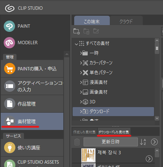Open the 使い方講座 lightbulb icon
Viewport: 163px width, 167px height.
click(10, 148)
